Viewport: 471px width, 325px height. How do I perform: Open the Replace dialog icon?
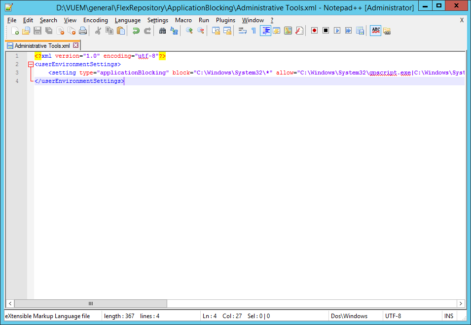pyautogui.click(x=174, y=31)
